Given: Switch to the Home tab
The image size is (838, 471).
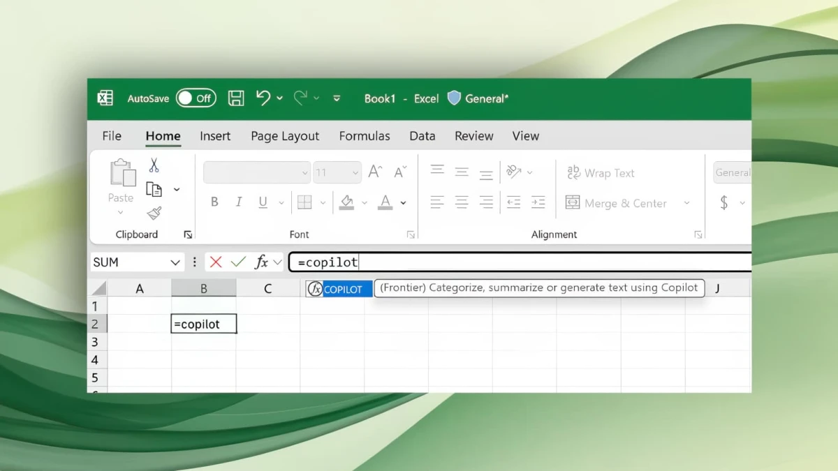Looking at the screenshot, I should pos(163,136).
